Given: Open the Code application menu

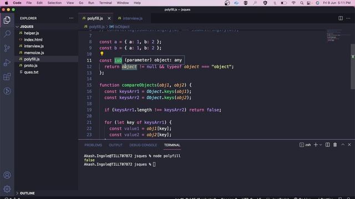Looking at the screenshot, I should tap(17, 3).
